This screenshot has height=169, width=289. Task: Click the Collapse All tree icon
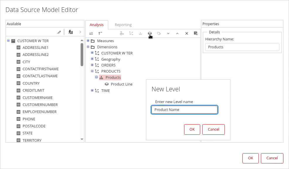point(100,33)
